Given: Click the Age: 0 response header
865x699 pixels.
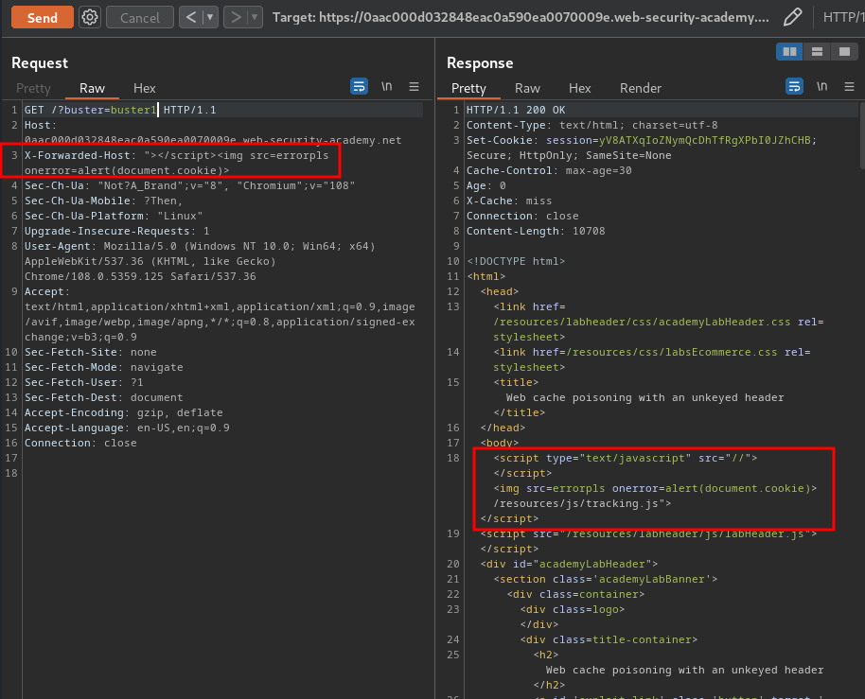Looking at the screenshot, I should click(x=486, y=185).
